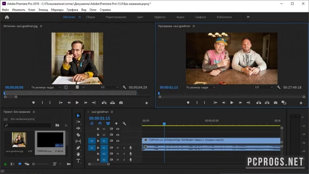Click the timeline playhead marker
Screen dimensions: 309x174
pyautogui.click(x=164, y=124)
